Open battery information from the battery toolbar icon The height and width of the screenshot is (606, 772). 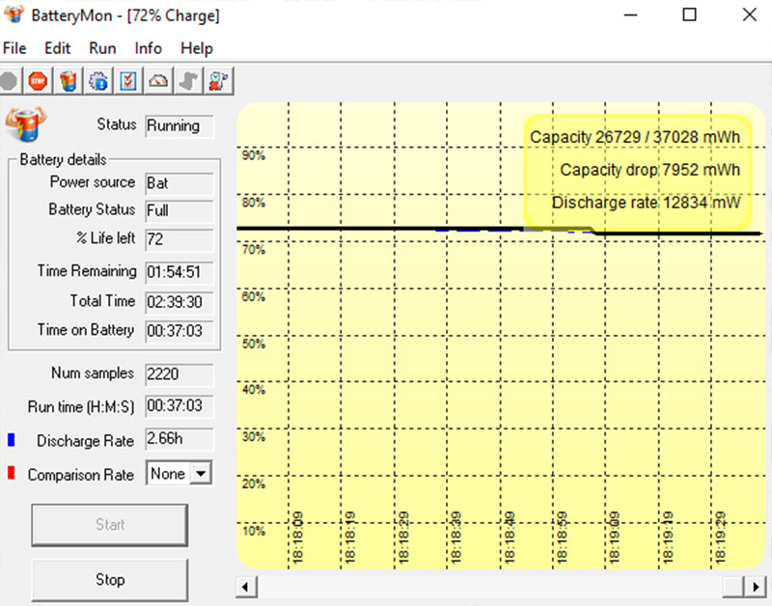[68, 81]
